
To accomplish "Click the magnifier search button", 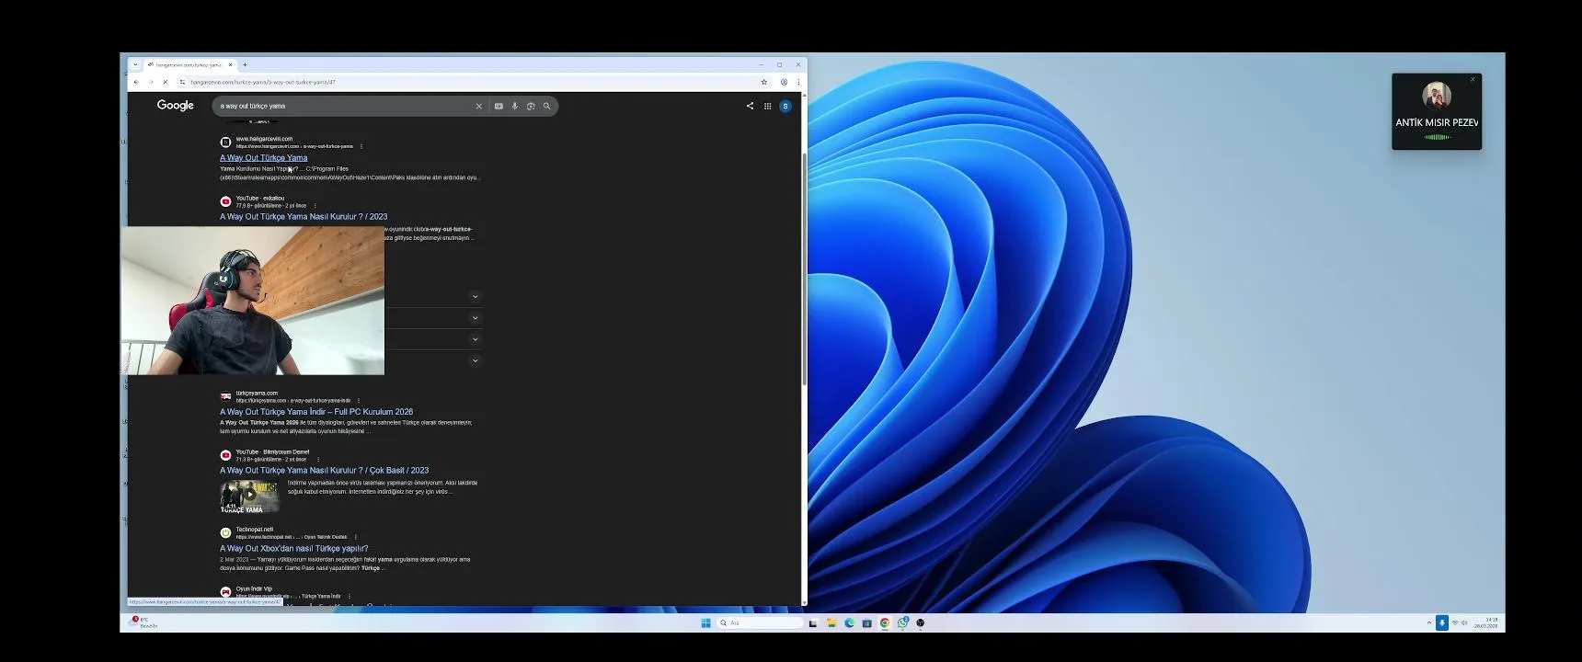I will [546, 106].
